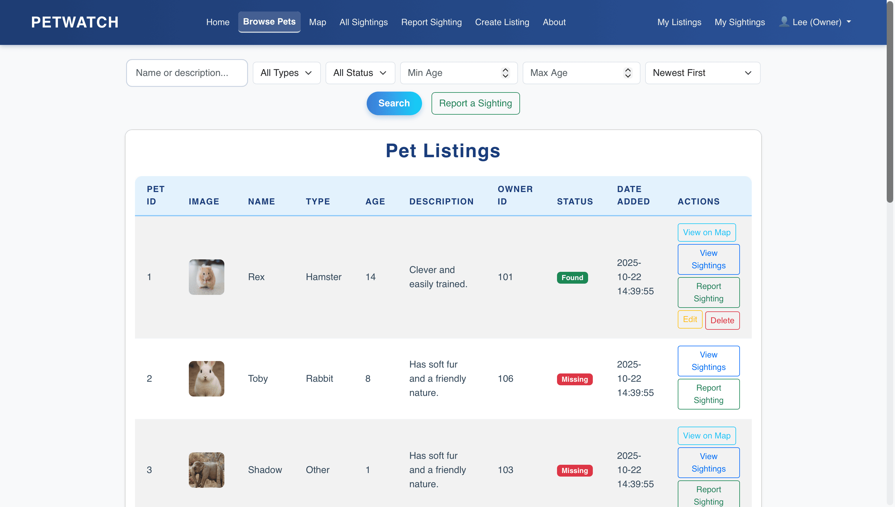895x507 pixels.
Task: Delete the Rex listing
Action: coord(722,320)
